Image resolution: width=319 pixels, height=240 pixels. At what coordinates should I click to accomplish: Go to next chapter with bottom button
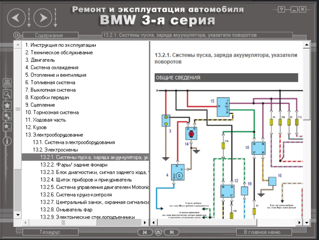pyautogui.click(x=172, y=232)
